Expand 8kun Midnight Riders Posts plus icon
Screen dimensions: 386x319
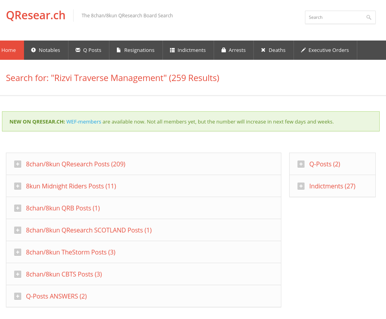point(18,186)
